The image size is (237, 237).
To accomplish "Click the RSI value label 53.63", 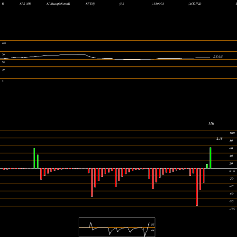I will pos(218,56).
